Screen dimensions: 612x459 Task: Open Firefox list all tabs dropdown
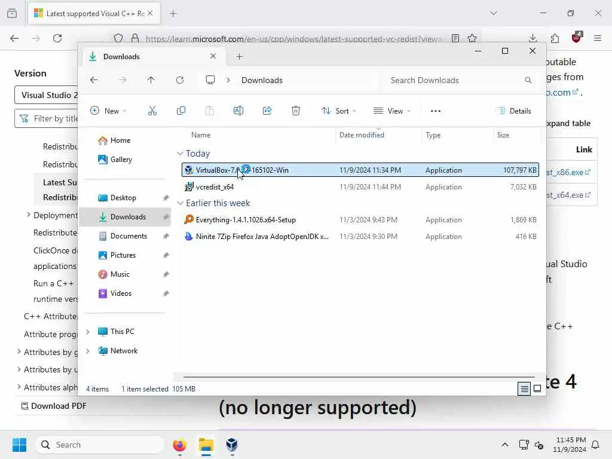494,13
